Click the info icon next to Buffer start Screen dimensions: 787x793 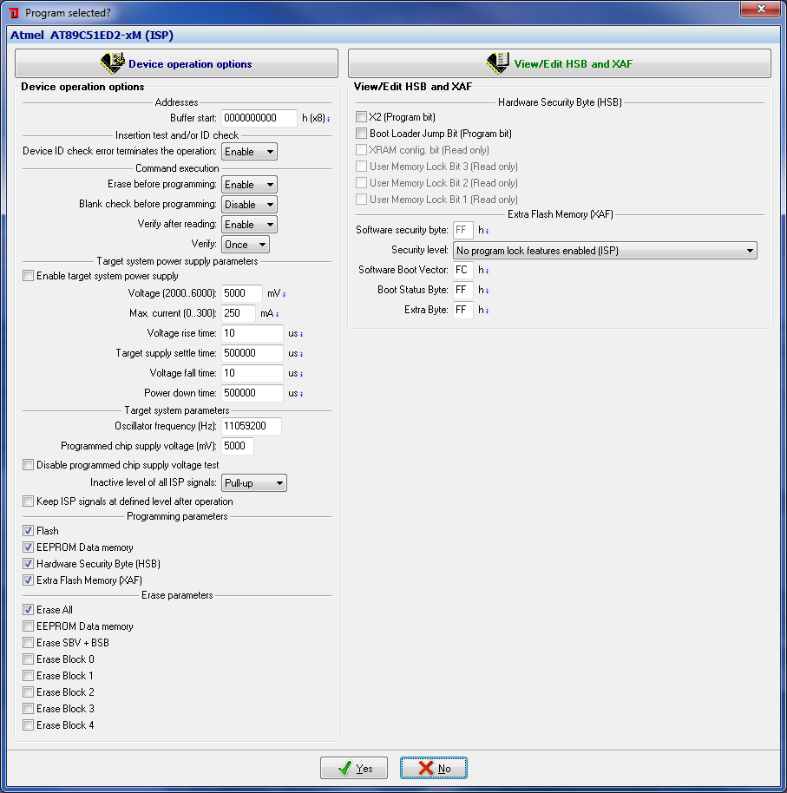(329, 118)
